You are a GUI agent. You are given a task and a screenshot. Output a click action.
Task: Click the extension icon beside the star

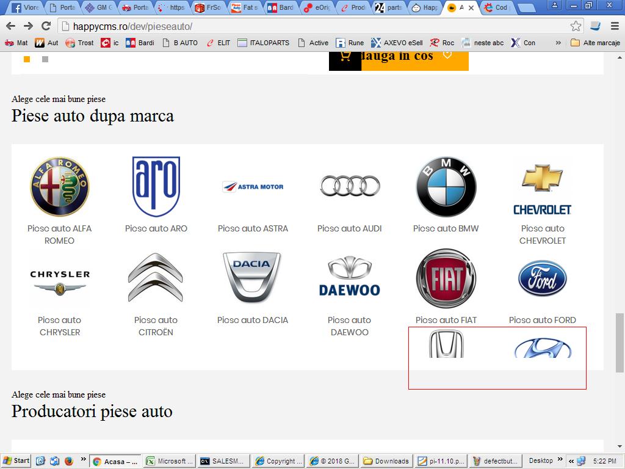596,26
